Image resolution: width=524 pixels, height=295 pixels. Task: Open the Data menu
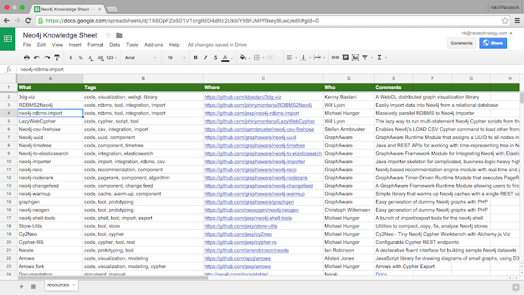[115, 45]
